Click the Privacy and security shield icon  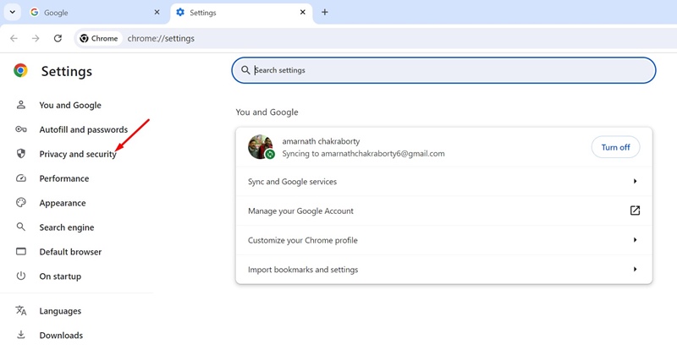click(x=21, y=154)
